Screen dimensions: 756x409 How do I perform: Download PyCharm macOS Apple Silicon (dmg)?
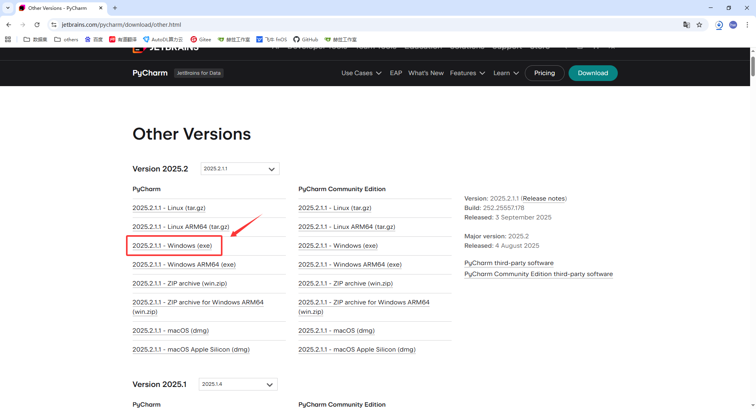click(191, 350)
